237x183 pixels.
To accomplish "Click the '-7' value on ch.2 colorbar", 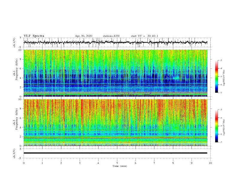I will pyautogui.click(x=221, y=142).
